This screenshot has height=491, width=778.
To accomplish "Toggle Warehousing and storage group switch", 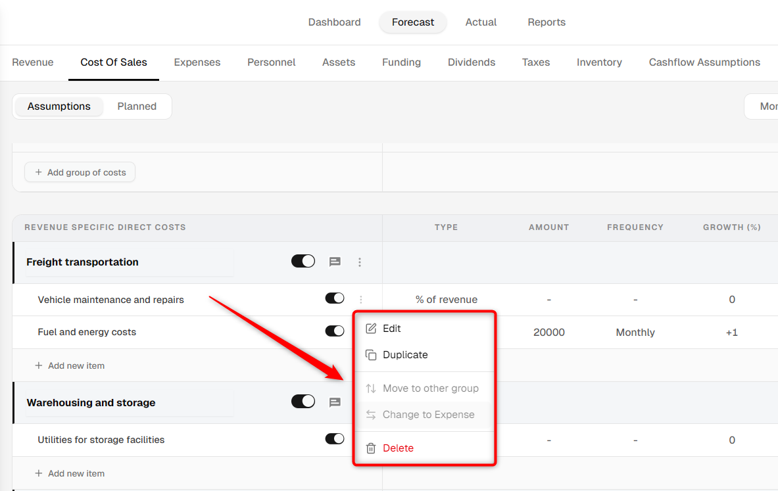I will (x=303, y=401).
